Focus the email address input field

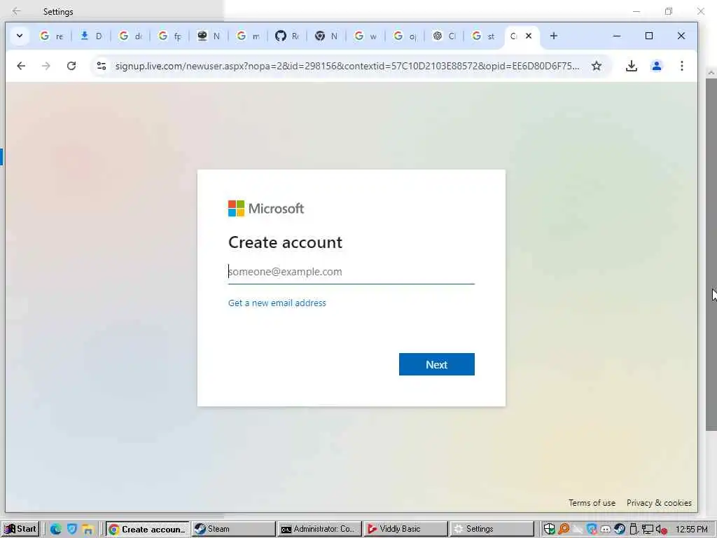coord(351,272)
